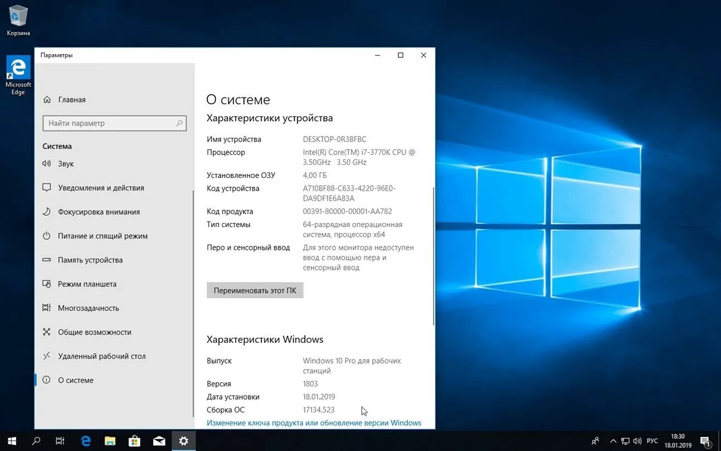Click the icon beside Общие возможности
The image size is (721, 451).
click(47, 332)
